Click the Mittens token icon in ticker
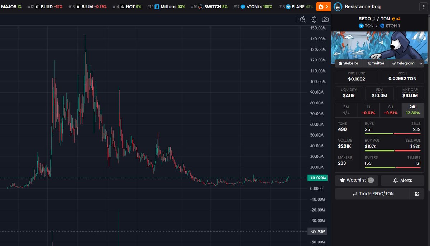 (x=157, y=6)
